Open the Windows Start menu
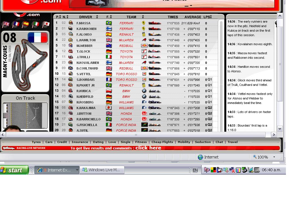Viewport: 289px width, 217px height. click(x=14, y=170)
